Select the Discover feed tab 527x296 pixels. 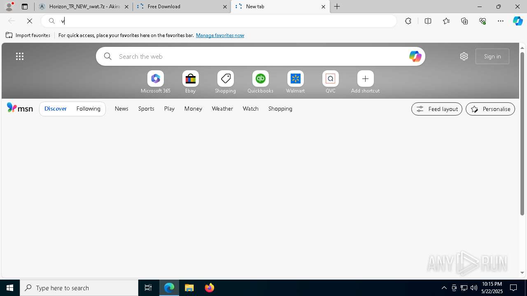click(56, 109)
